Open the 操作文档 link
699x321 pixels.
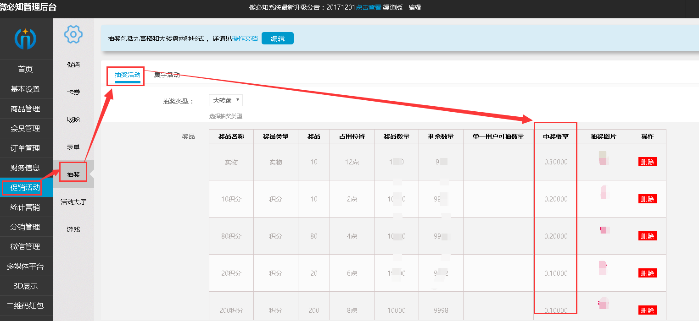click(245, 38)
